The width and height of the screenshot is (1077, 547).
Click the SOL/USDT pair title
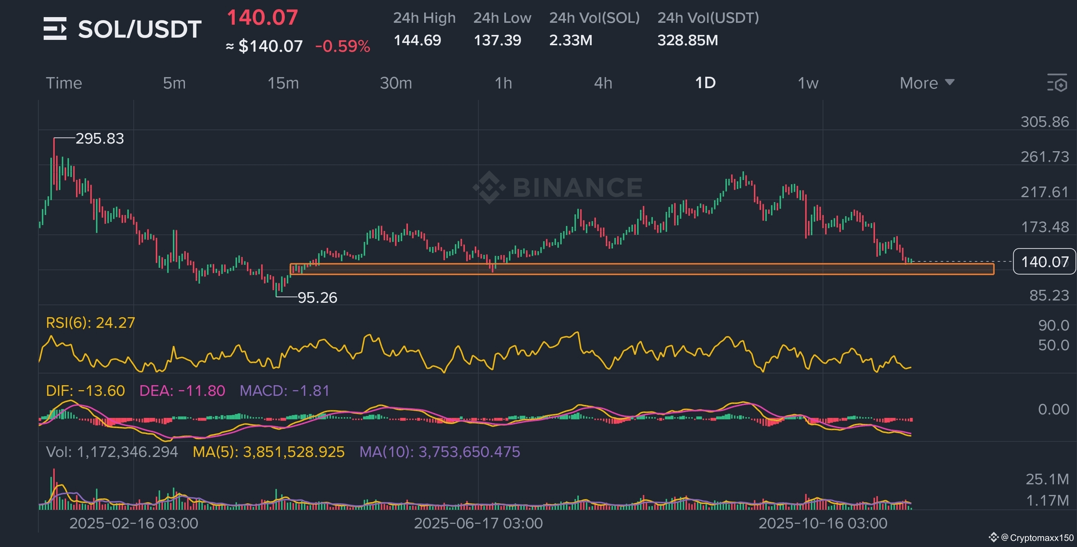(140, 29)
